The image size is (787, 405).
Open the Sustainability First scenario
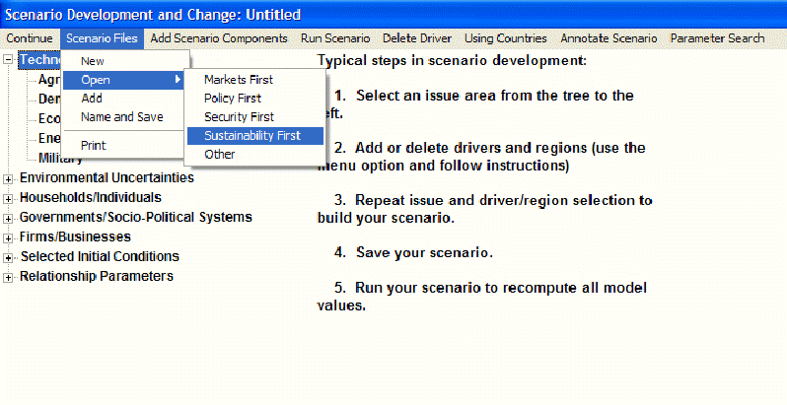point(251,136)
